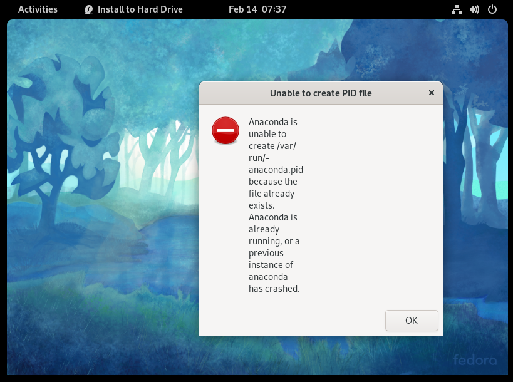Click the power icon in the top bar

492,9
